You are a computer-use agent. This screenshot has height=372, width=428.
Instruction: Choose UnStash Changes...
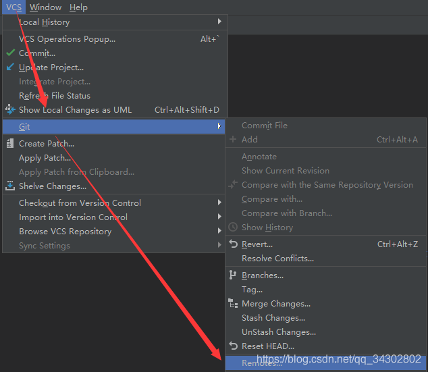(325, 332)
